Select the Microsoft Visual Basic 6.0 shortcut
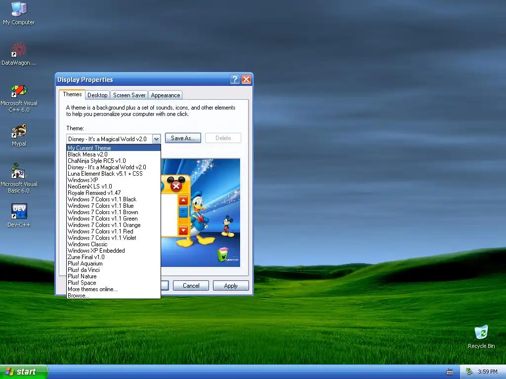 (x=19, y=179)
